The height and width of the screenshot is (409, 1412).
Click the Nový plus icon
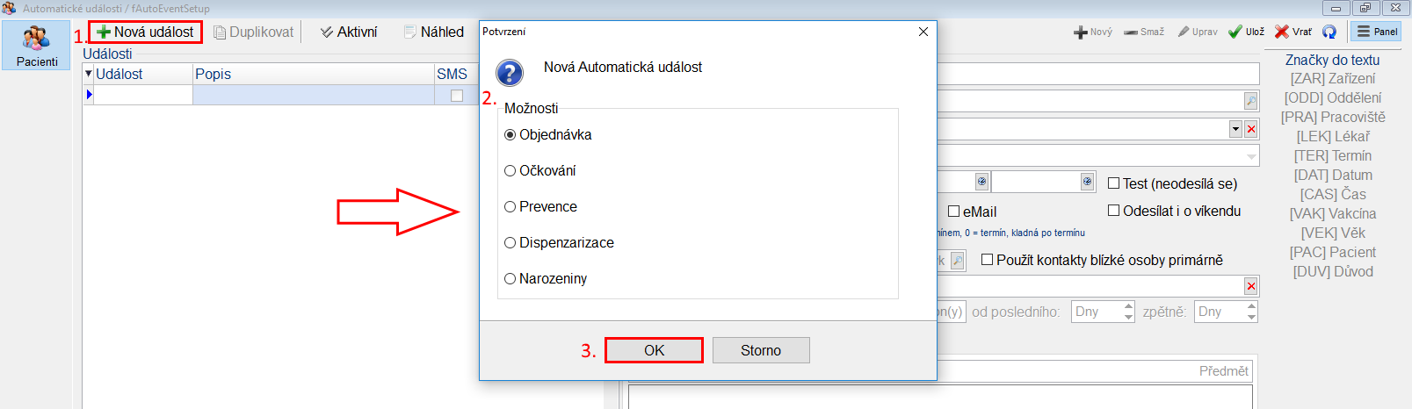click(1081, 32)
